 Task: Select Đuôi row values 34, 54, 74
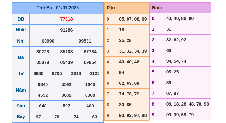(x=176, y=61)
